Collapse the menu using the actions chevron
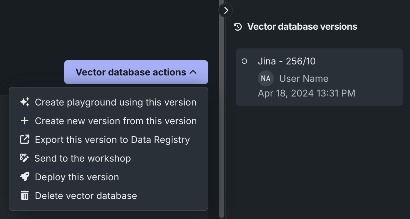 tap(193, 72)
